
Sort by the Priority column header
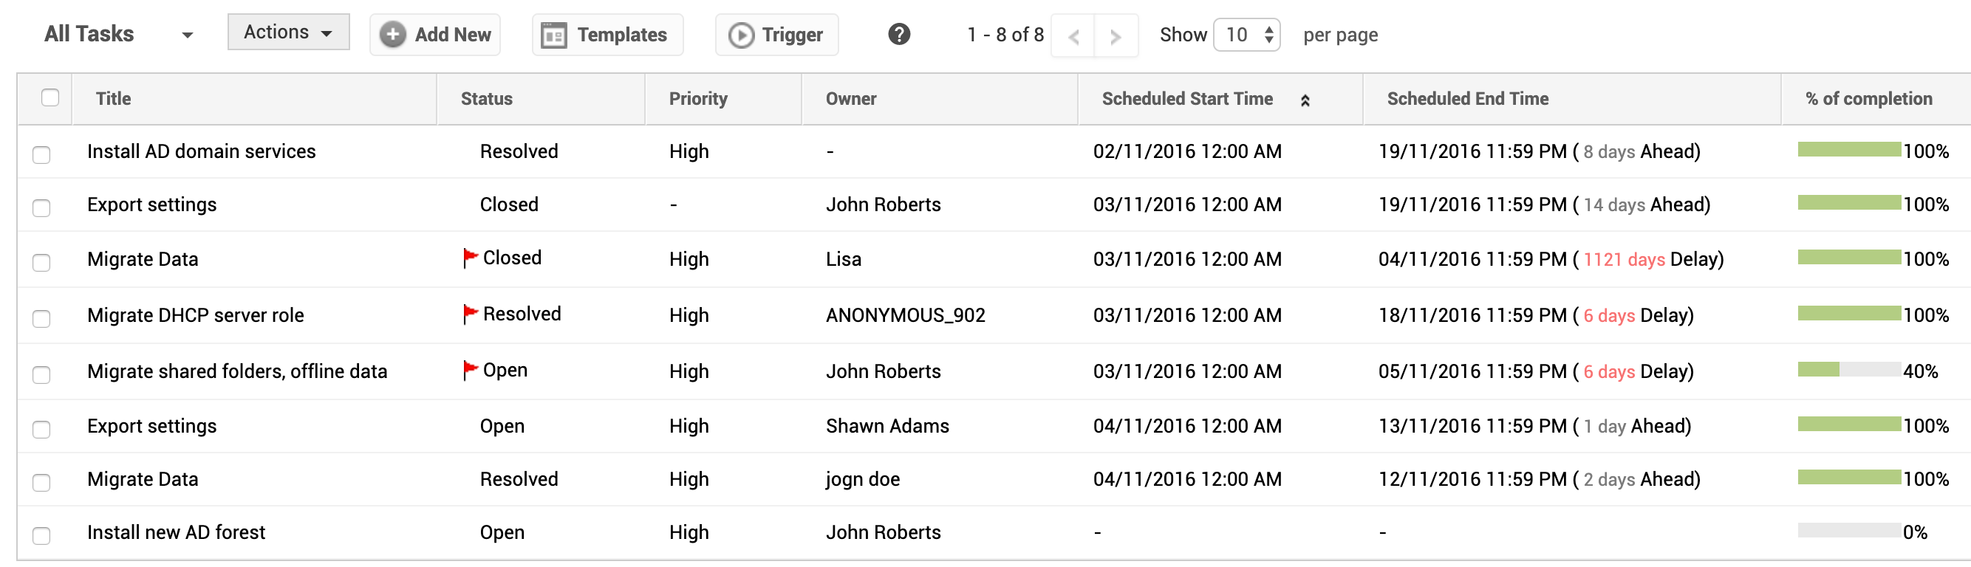point(698,99)
